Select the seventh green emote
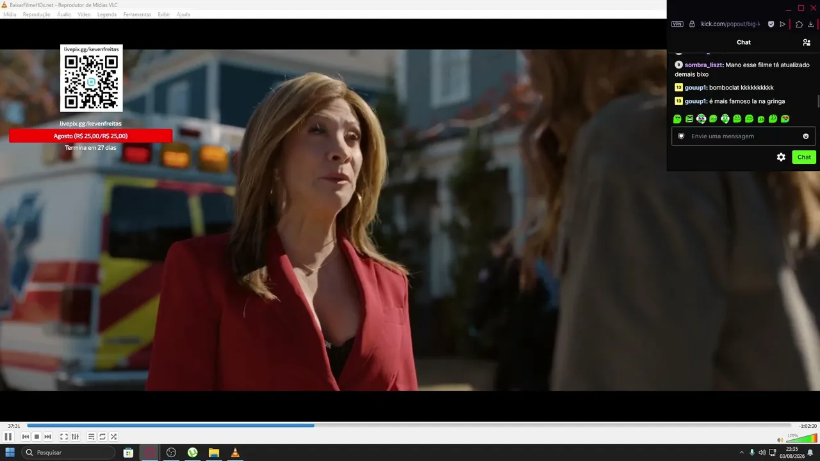This screenshot has width=820, height=461. click(x=749, y=119)
